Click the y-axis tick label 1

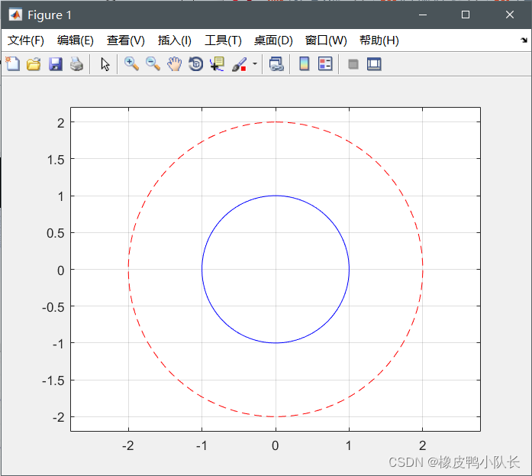click(x=61, y=196)
